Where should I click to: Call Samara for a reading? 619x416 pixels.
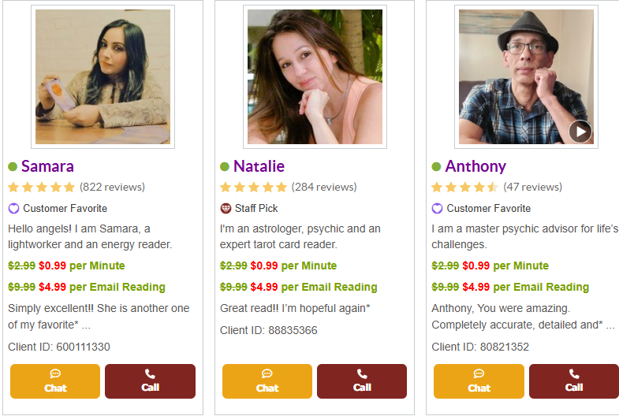click(x=150, y=381)
